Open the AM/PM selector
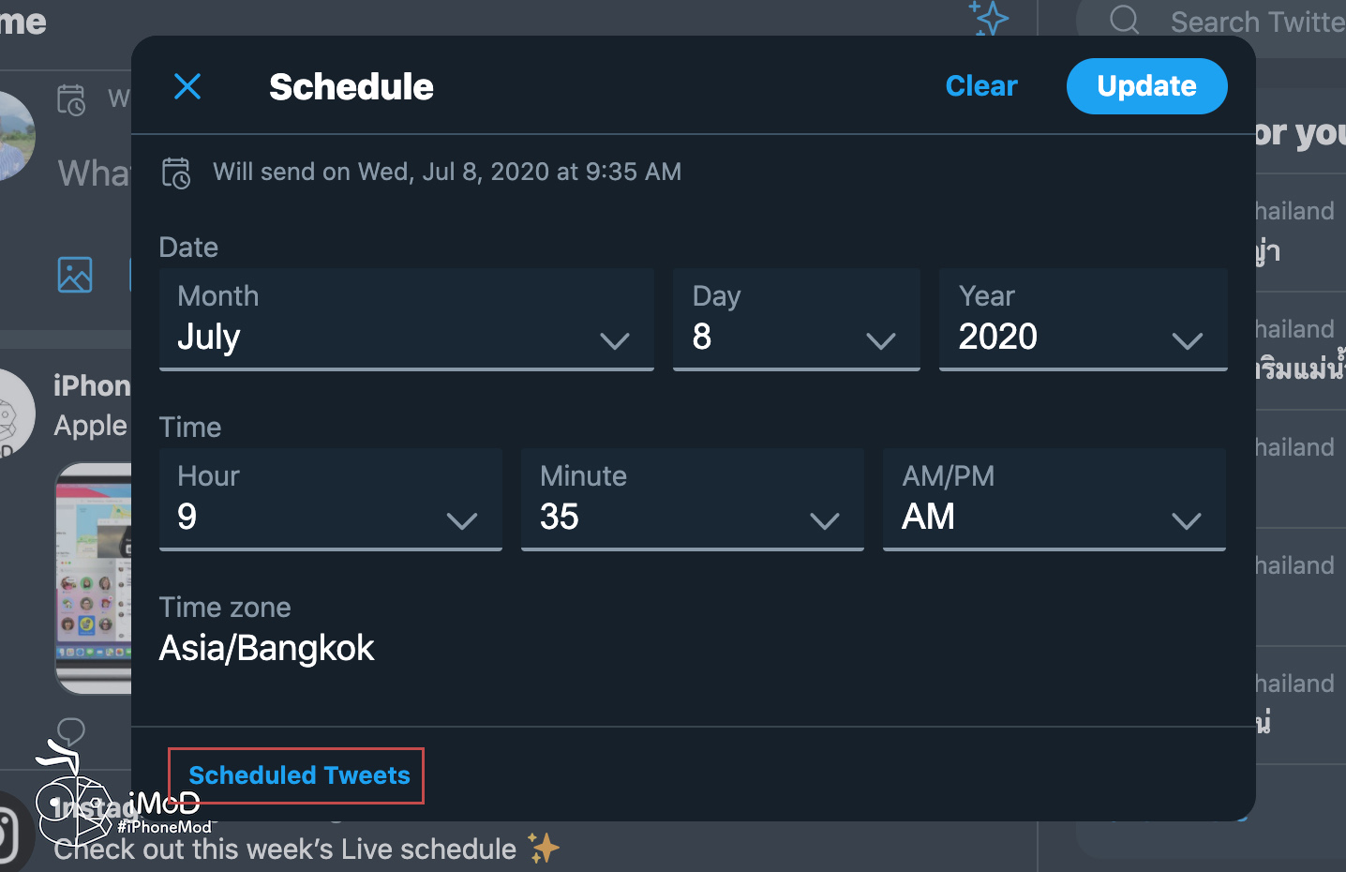1346x872 pixels. [x=1054, y=500]
